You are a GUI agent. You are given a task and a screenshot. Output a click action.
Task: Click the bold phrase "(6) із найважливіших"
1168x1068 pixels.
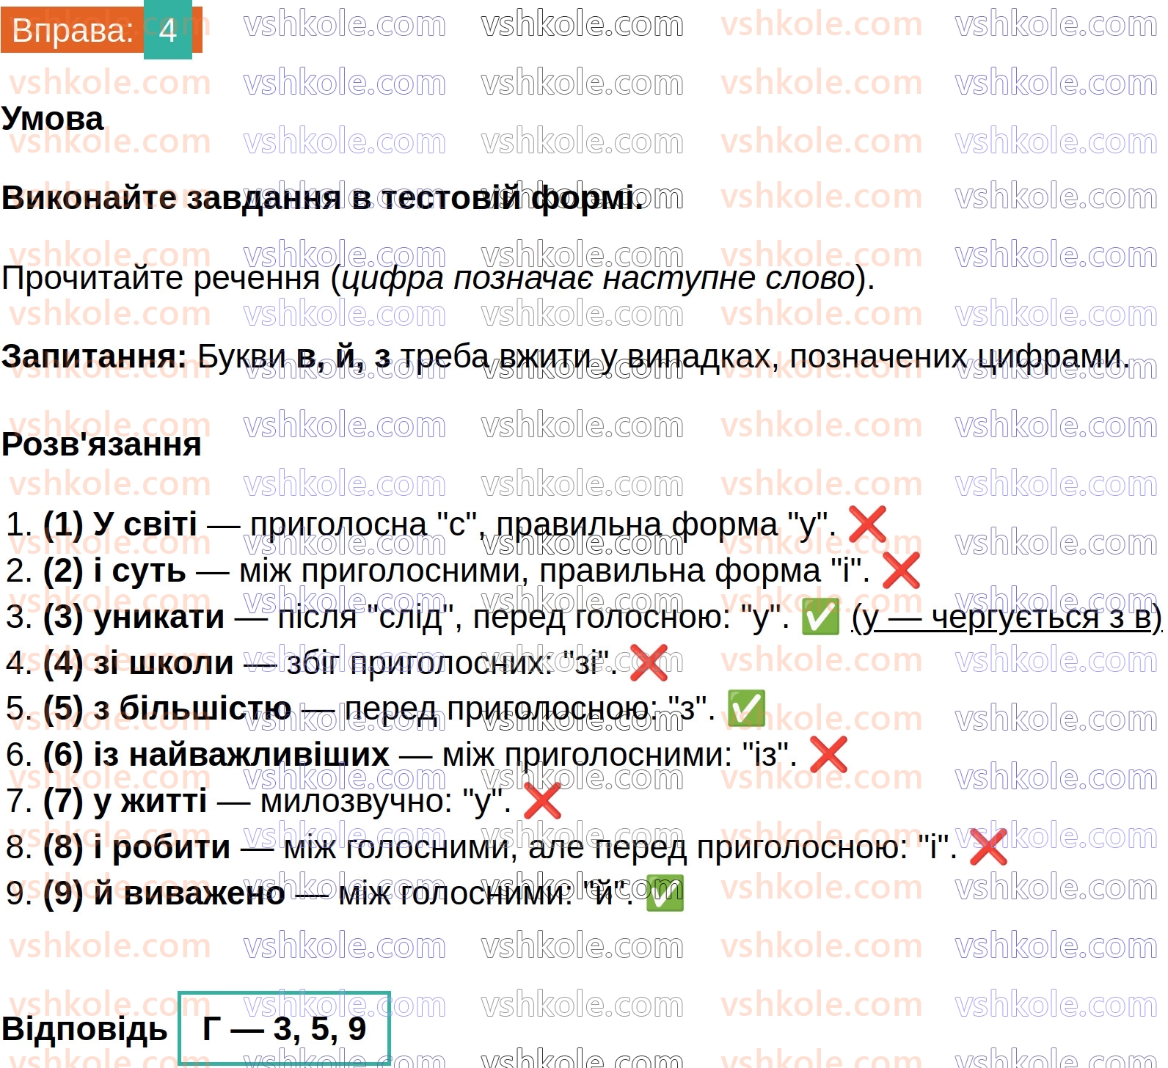216,755
